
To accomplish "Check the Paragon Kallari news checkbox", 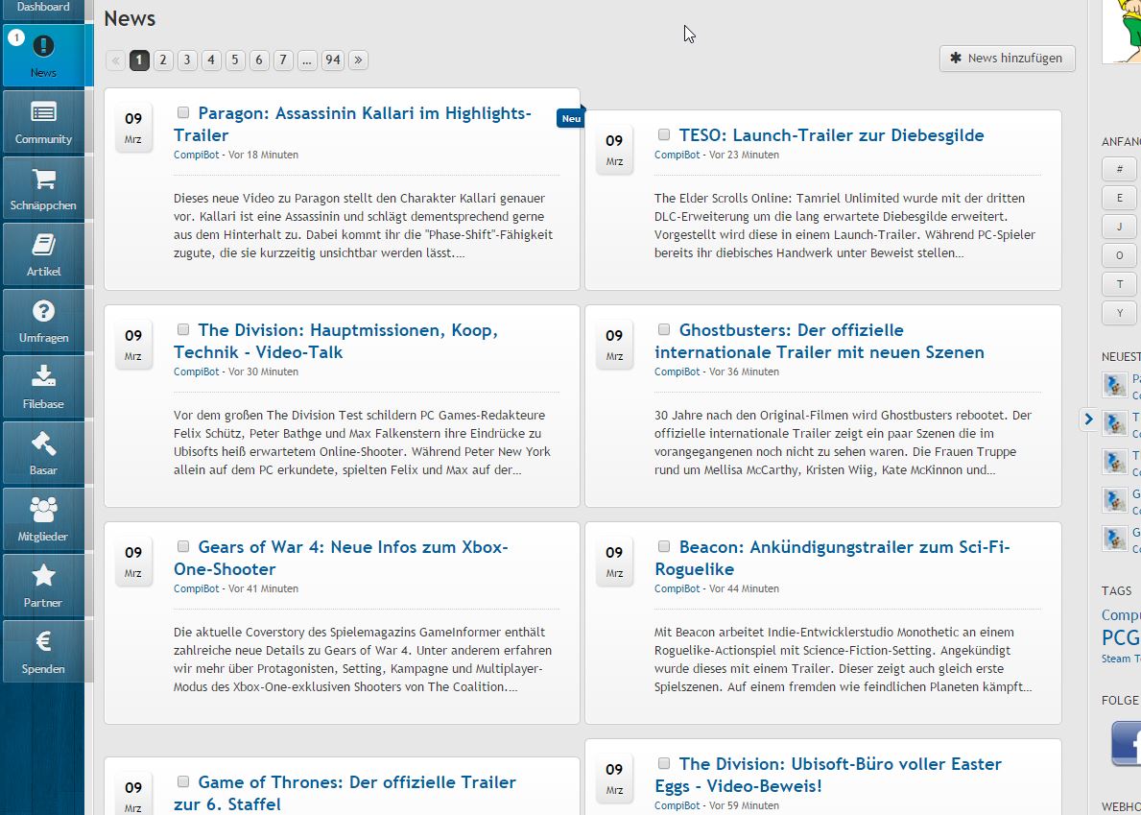I will click(183, 112).
